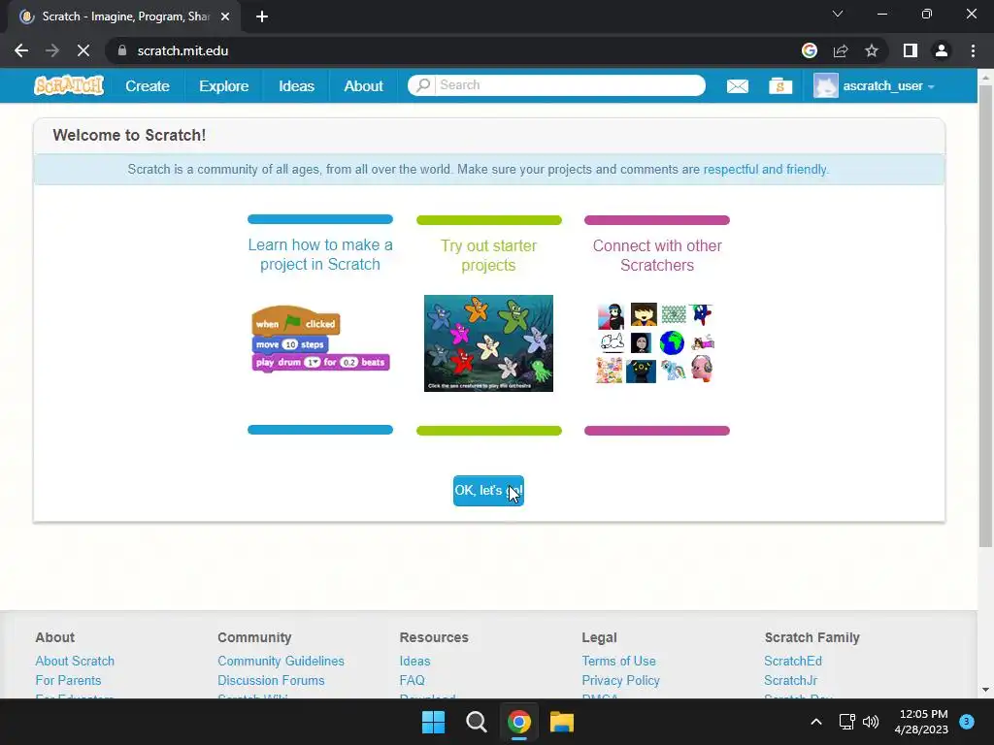
Task: Open the Community Guidelines footer link
Action: click(281, 661)
